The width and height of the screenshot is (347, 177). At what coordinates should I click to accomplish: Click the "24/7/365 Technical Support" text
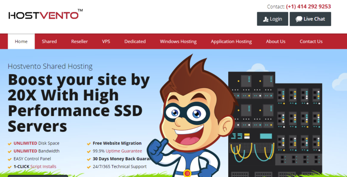(120, 166)
